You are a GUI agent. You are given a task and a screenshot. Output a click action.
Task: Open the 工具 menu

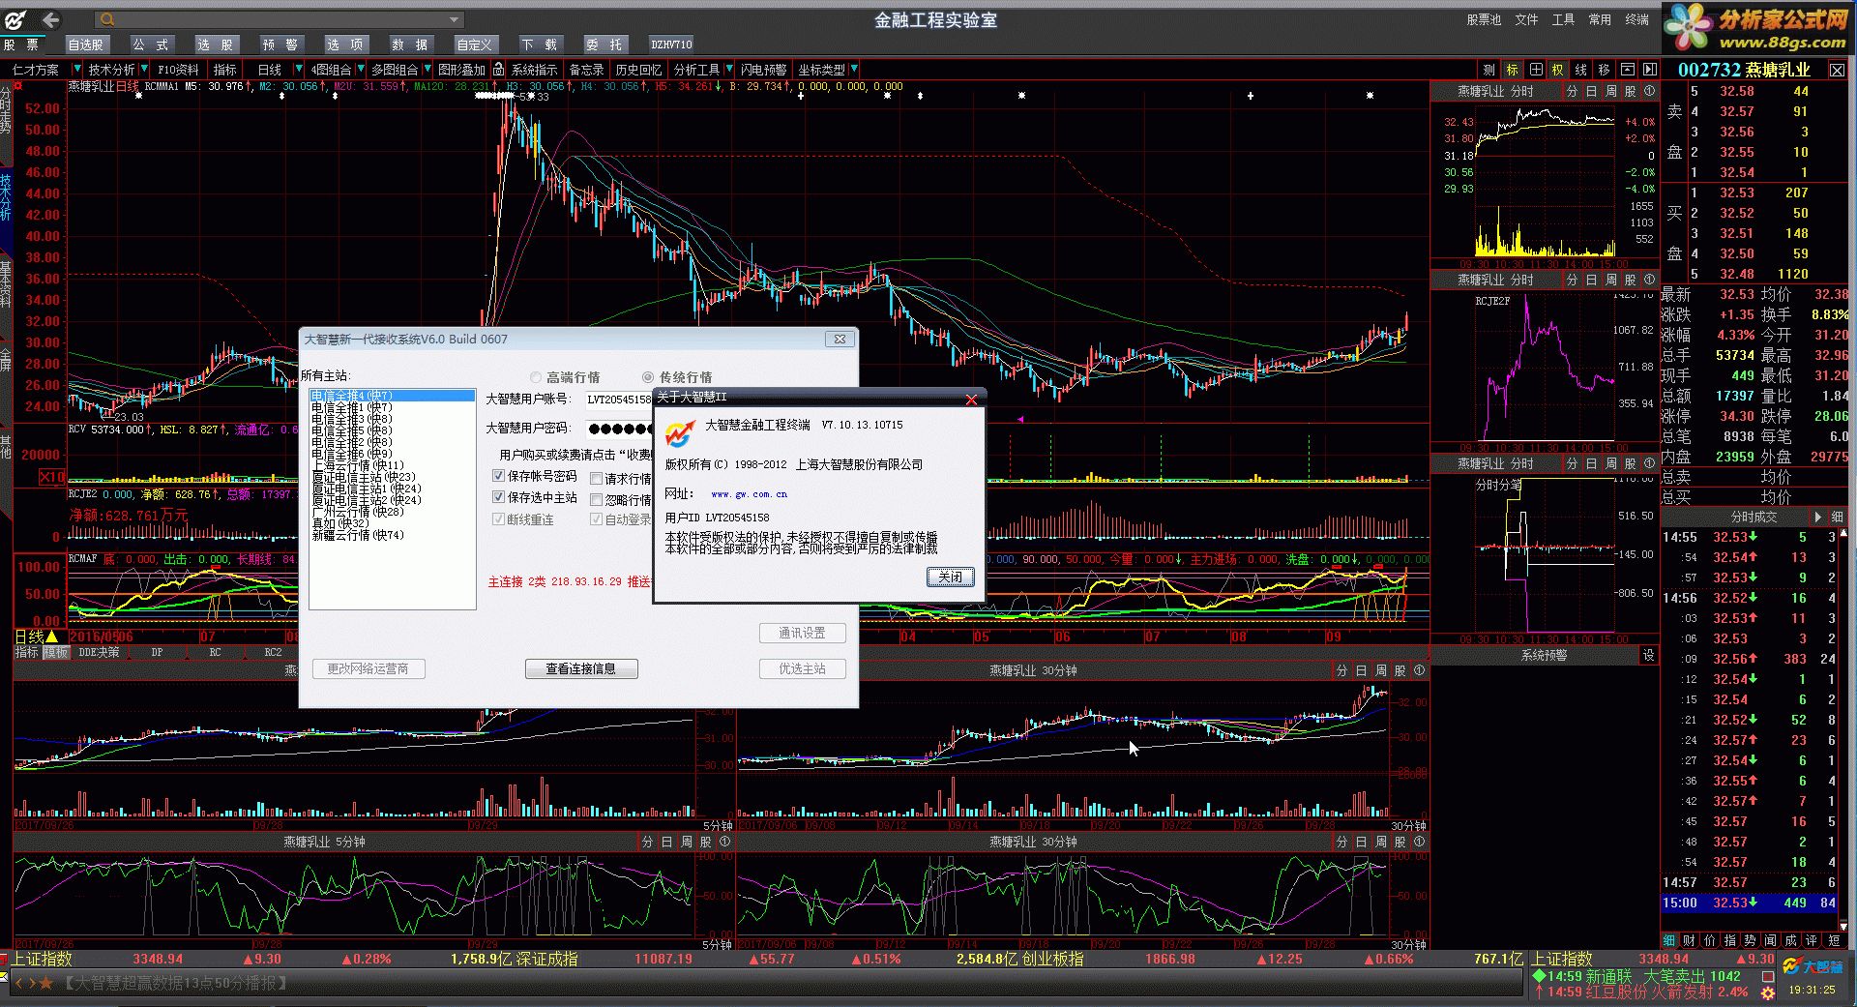(1563, 19)
